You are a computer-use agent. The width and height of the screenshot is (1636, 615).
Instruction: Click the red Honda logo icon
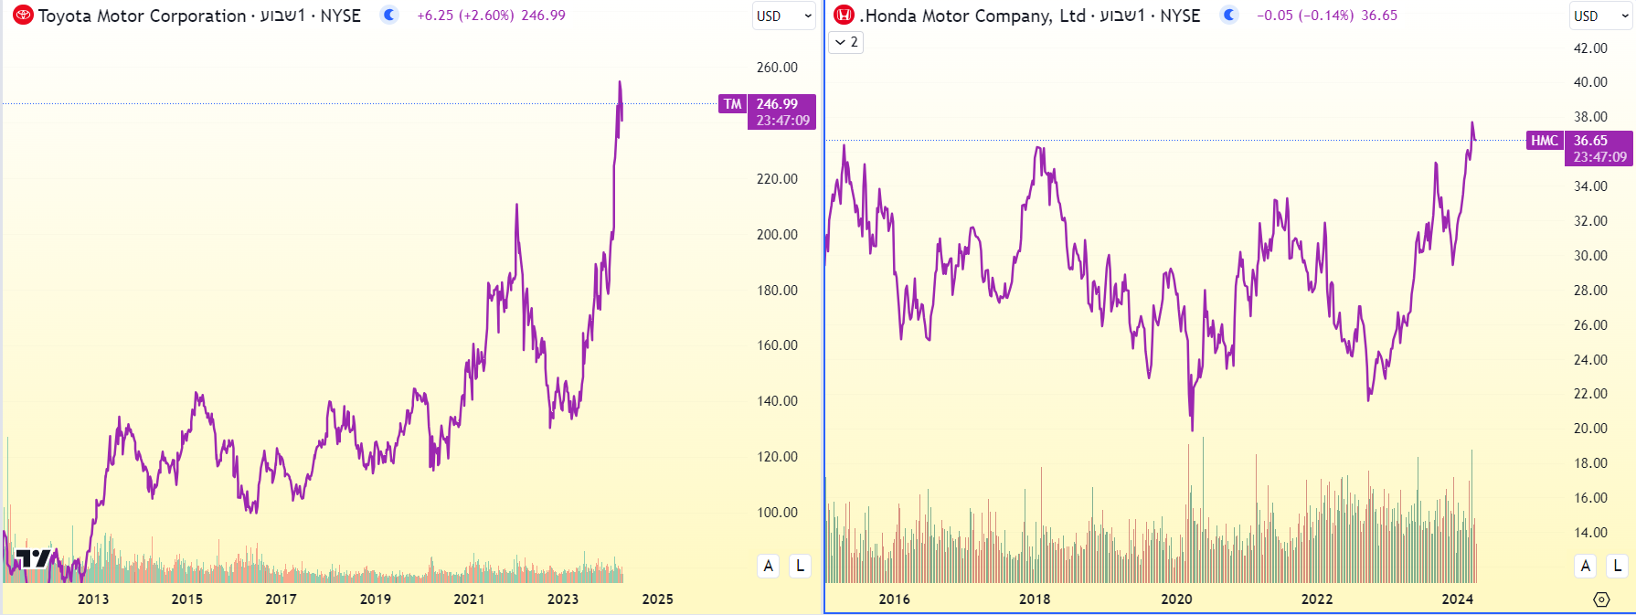pos(845,16)
